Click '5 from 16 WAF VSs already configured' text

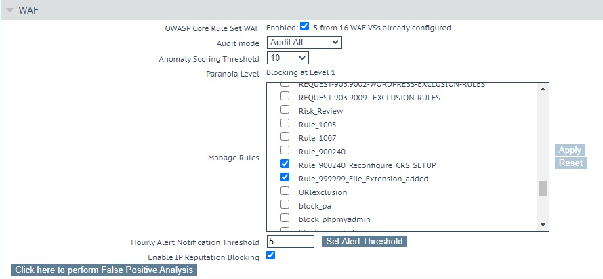[382, 28]
